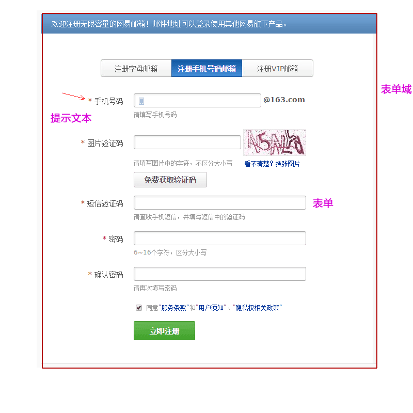Focus the 图片验证码 input field
This screenshot has width=413, height=413.
click(187, 142)
